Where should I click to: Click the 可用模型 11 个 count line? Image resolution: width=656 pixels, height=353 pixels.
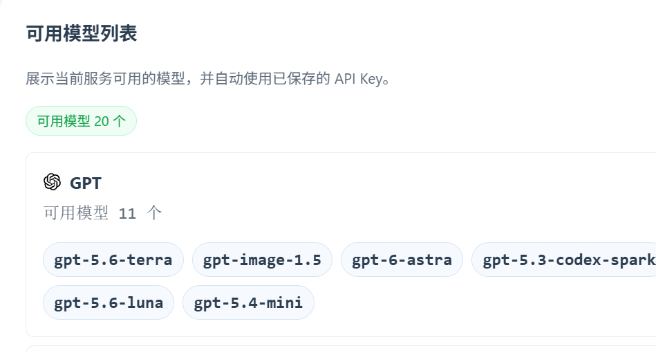click(102, 212)
